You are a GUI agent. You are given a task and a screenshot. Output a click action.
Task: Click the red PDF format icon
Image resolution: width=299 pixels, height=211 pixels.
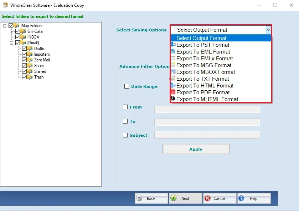172,92
